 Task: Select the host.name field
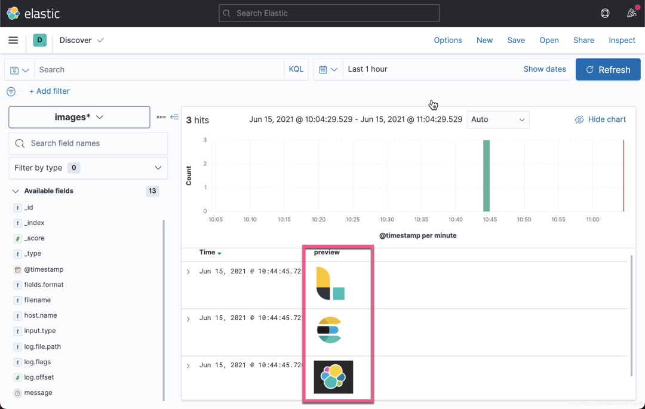(41, 315)
